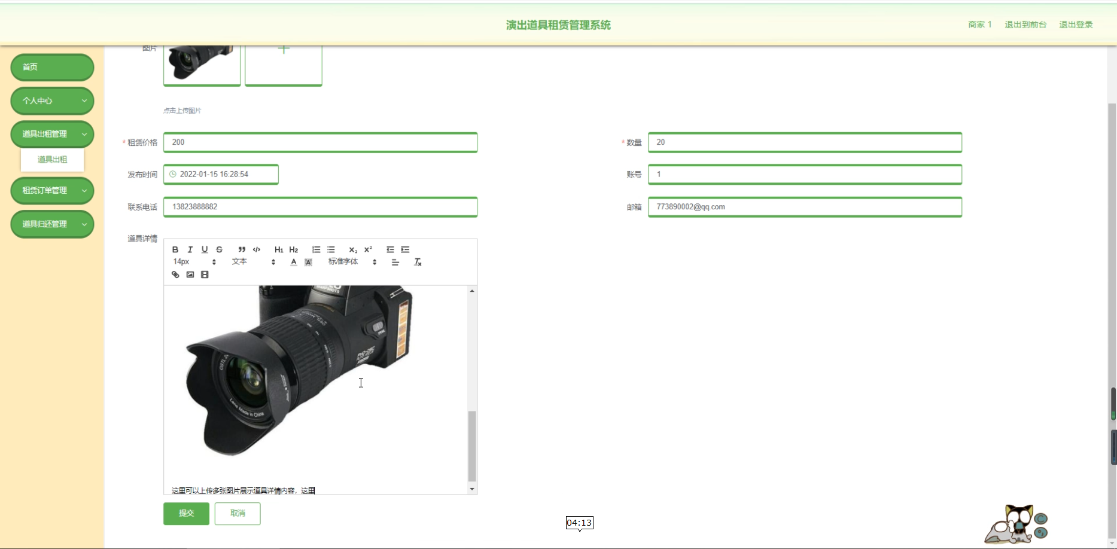Click the 演出道具租赁管理系统 title
This screenshot has width=1117, height=549.
[x=558, y=25]
